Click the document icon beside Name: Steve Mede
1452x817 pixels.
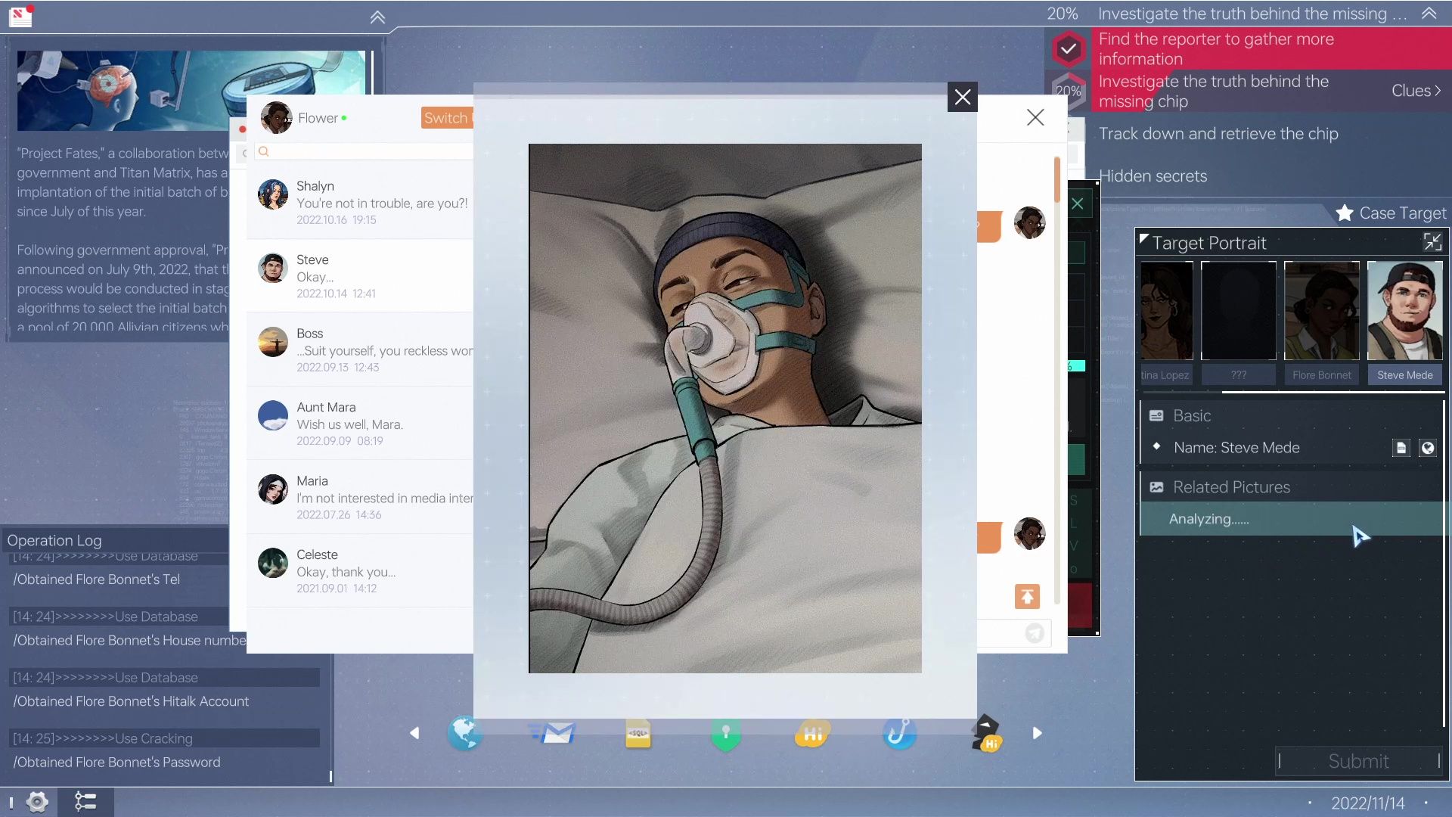[1401, 448]
